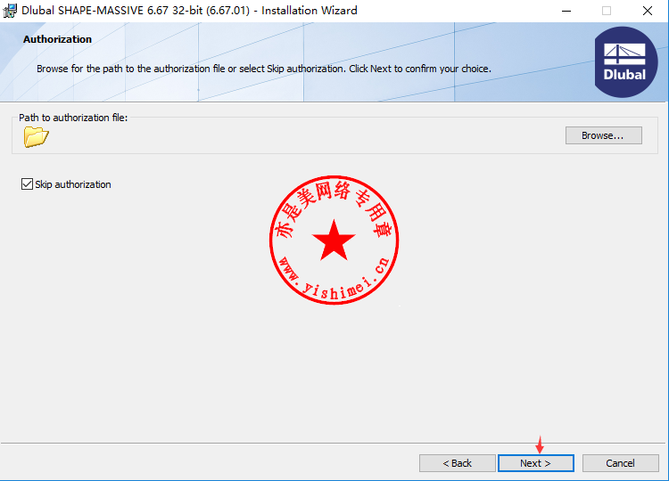Click the Dlubal logo in header

[x=625, y=62]
